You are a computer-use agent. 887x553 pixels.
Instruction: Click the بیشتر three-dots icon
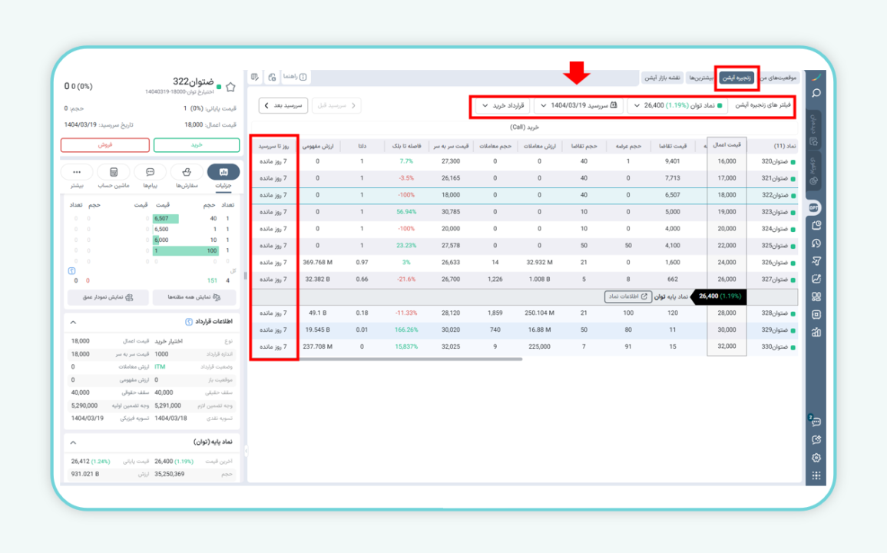click(x=77, y=172)
